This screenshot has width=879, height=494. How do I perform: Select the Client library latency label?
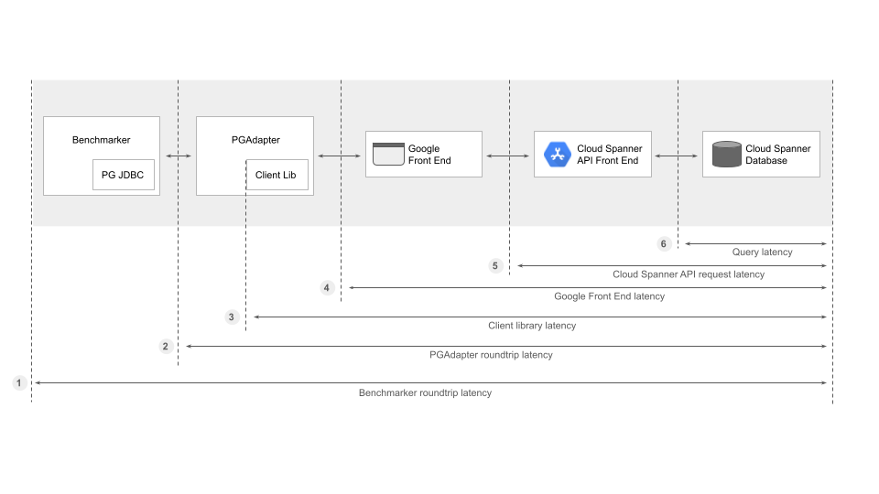point(532,326)
